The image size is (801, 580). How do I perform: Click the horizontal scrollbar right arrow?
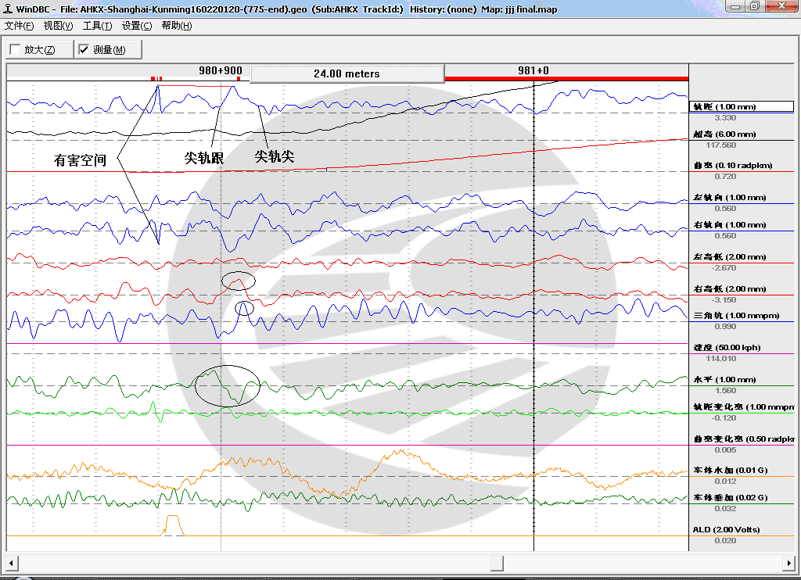click(x=789, y=563)
